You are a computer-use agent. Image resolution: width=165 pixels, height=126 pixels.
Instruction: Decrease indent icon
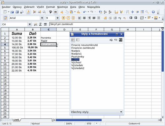tap(131, 18)
